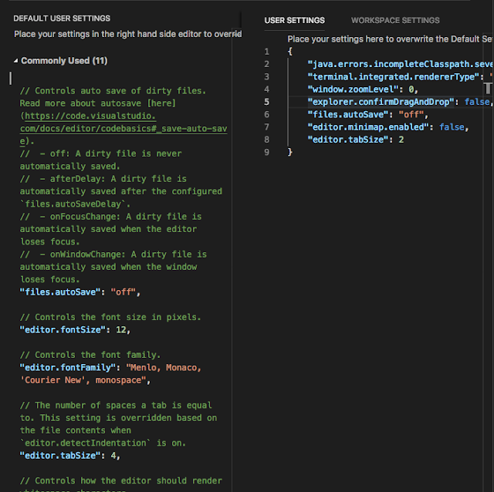This screenshot has height=492, width=494.
Task: Click the false value of explorer.confirmDragAndDrop
Action: (477, 102)
